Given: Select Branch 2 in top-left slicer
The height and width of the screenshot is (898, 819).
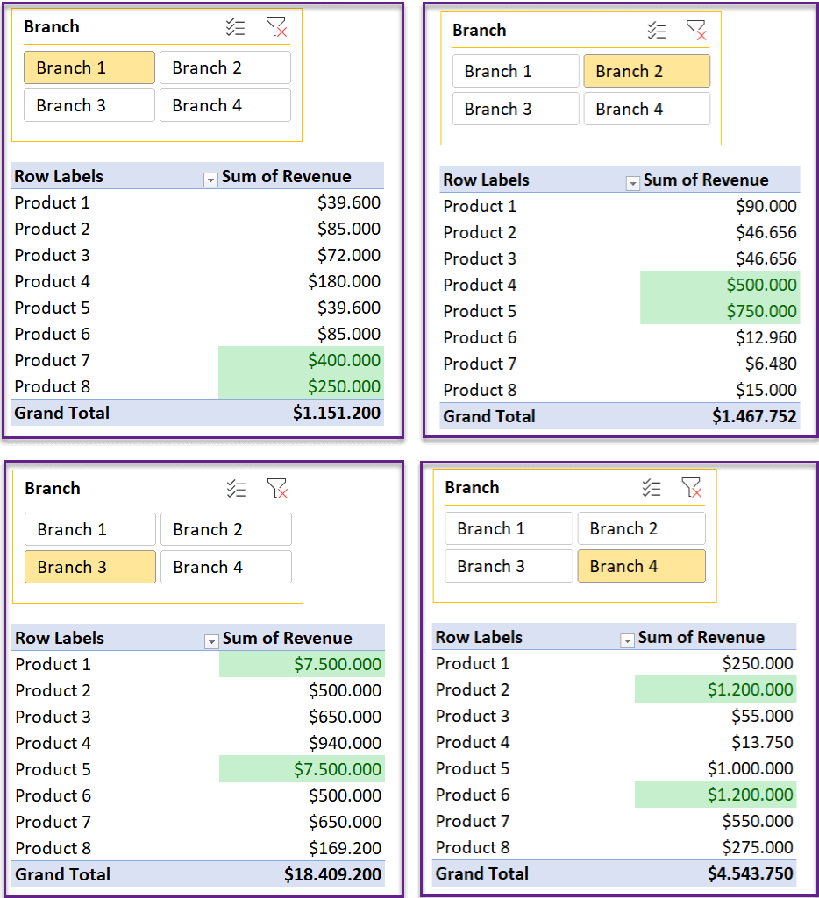Looking at the screenshot, I should tap(225, 67).
